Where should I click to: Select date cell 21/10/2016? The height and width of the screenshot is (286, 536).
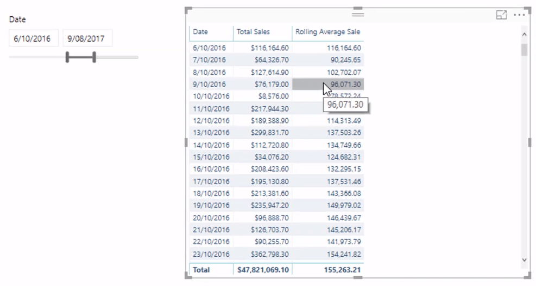[x=211, y=230]
